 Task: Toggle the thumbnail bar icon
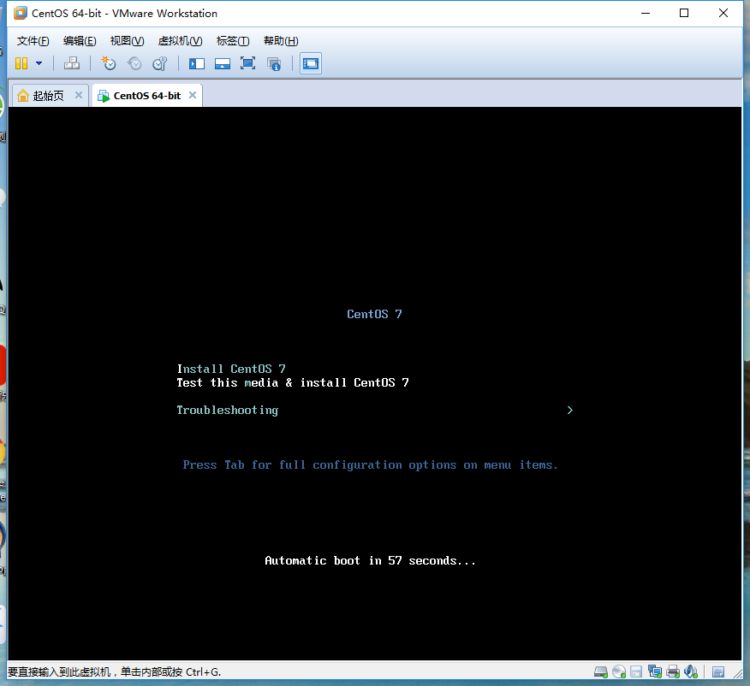pyautogui.click(x=223, y=63)
